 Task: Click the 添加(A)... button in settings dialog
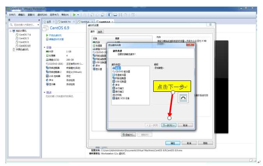(128, 135)
